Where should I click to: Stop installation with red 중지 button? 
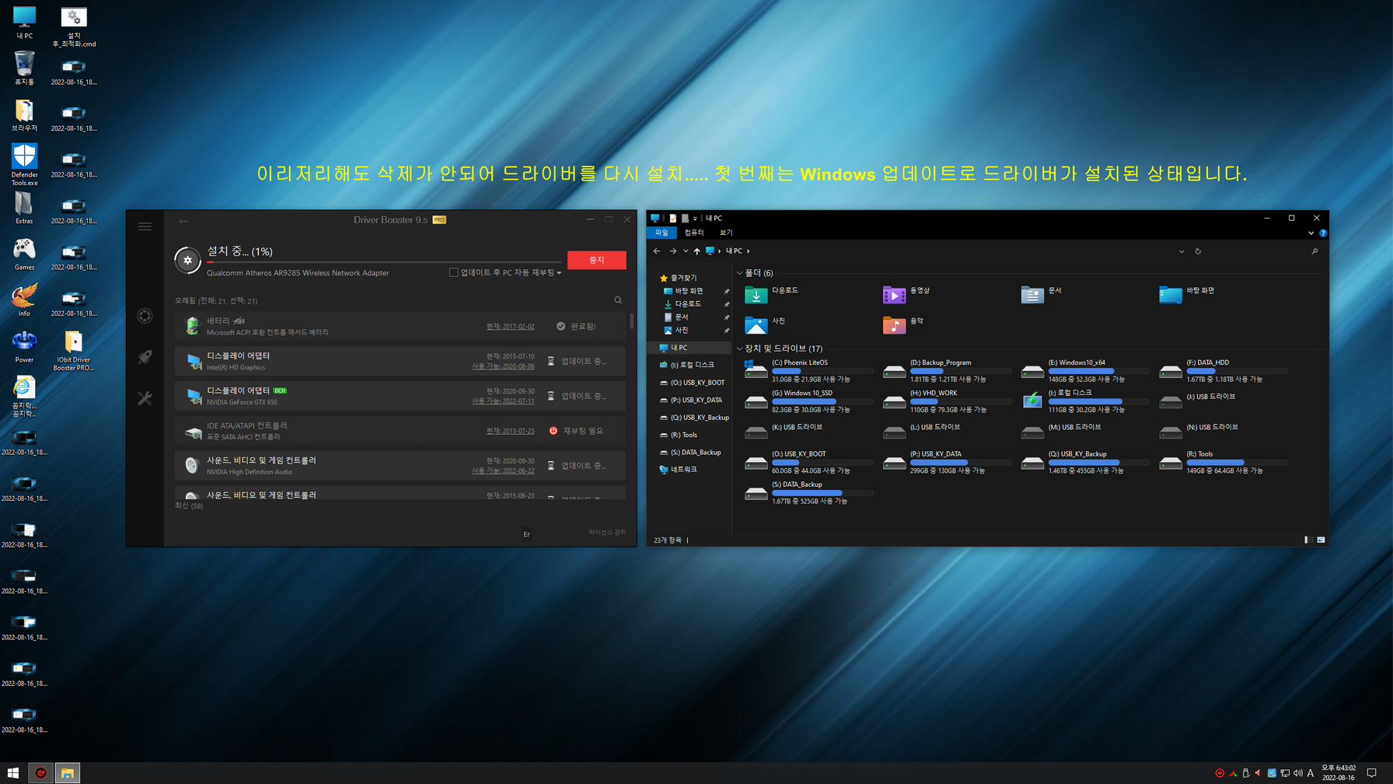pos(596,260)
